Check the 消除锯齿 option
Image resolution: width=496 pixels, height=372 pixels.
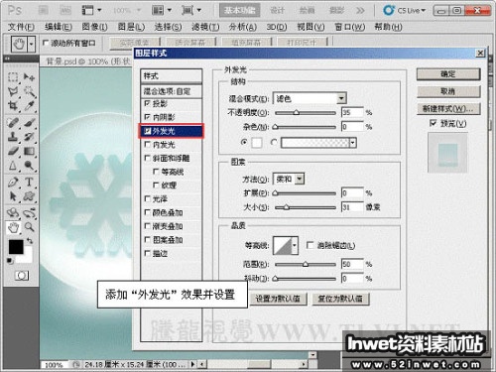[x=310, y=245]
